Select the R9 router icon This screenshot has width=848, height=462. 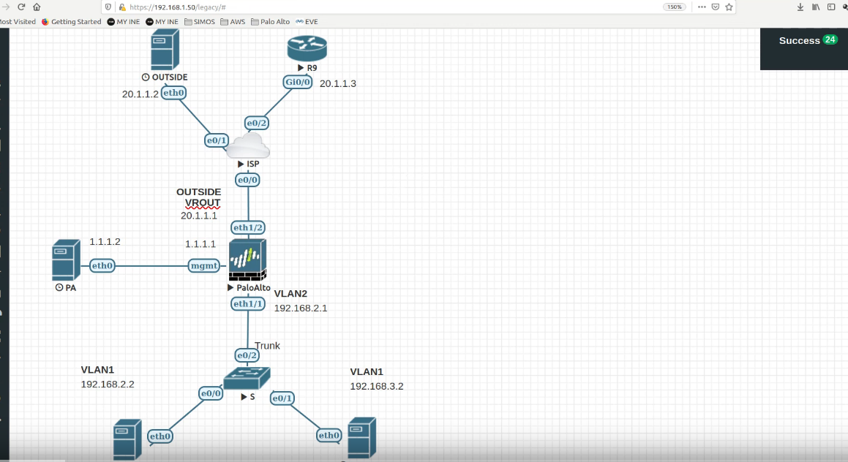(307, 48)
